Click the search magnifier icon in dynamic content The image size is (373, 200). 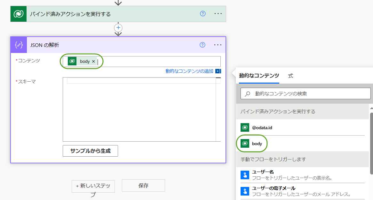point(248,94)
